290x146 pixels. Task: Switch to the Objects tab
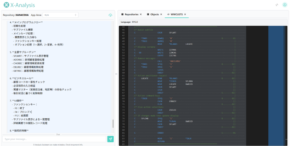[154, 14]
